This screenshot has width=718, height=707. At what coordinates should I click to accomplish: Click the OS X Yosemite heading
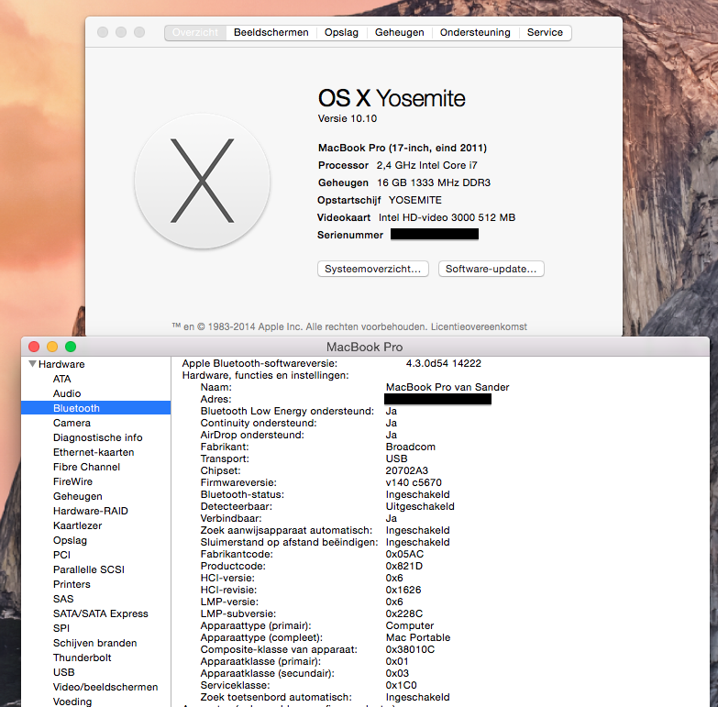pos(392,98)
